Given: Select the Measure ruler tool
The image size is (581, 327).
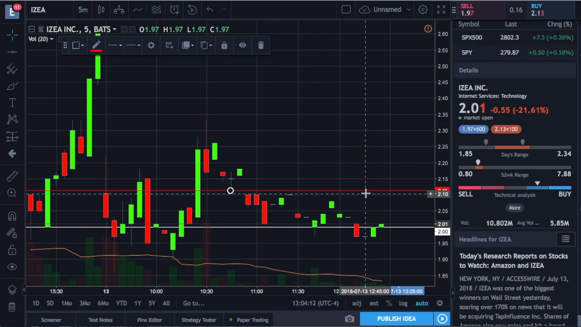Looking at the screenshot, I should coord(12,176).
